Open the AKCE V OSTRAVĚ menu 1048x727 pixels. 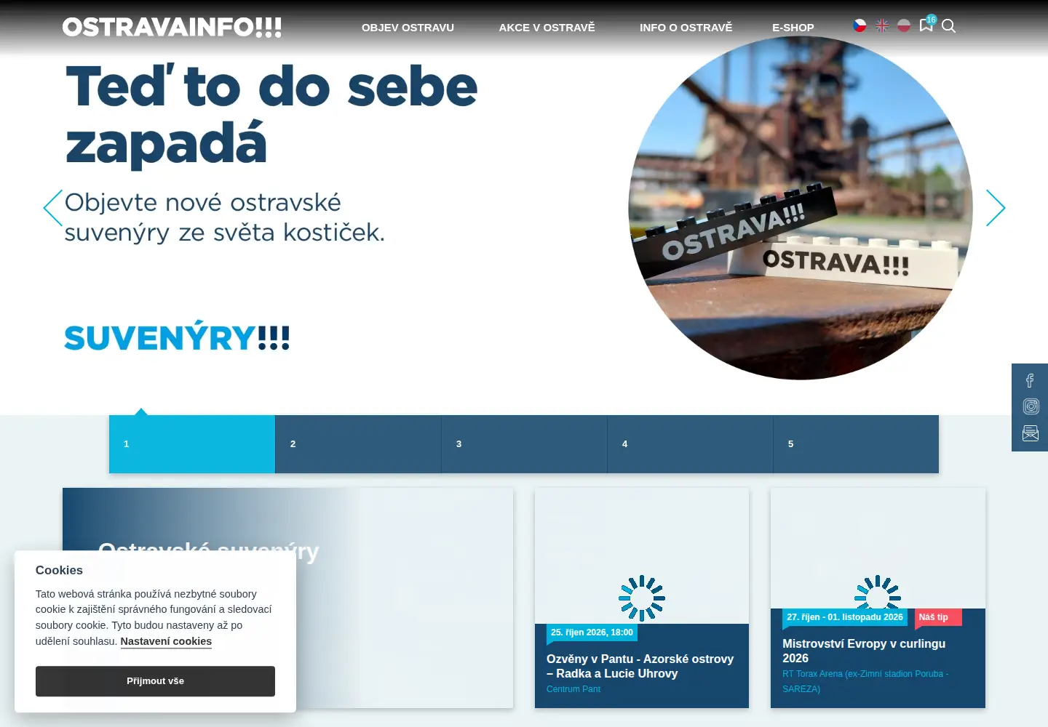coord(547,28)
